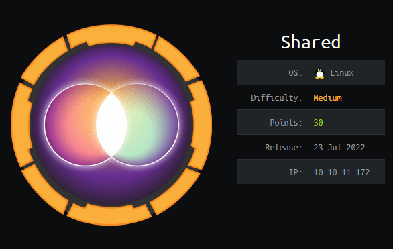Click the "IP:" label

coord(296,172)
